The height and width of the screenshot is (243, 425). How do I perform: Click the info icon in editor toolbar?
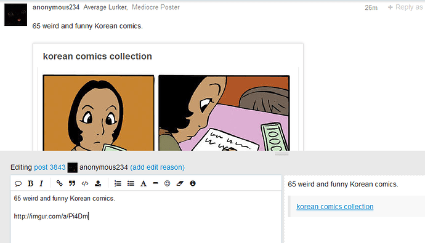point(193,183)
